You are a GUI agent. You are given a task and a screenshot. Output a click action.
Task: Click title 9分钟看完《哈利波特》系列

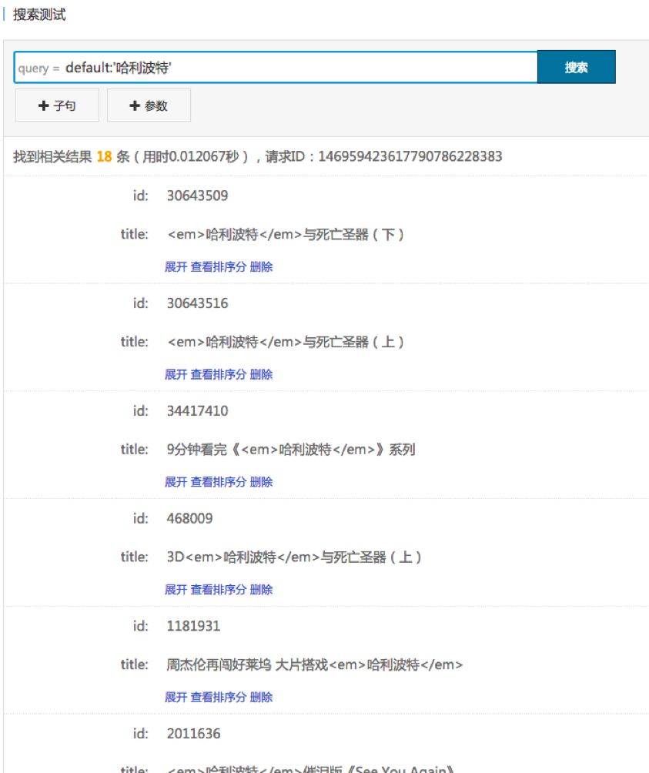click(291, 450)
